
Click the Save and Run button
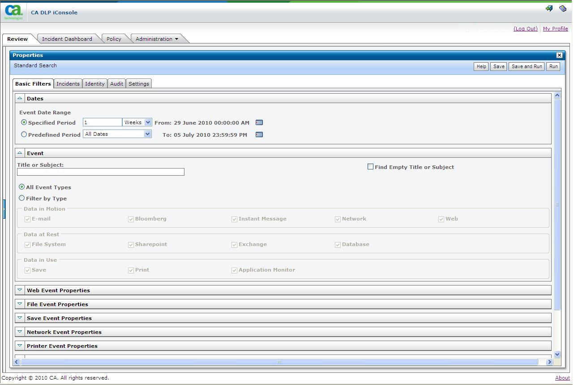coord(526,66)
